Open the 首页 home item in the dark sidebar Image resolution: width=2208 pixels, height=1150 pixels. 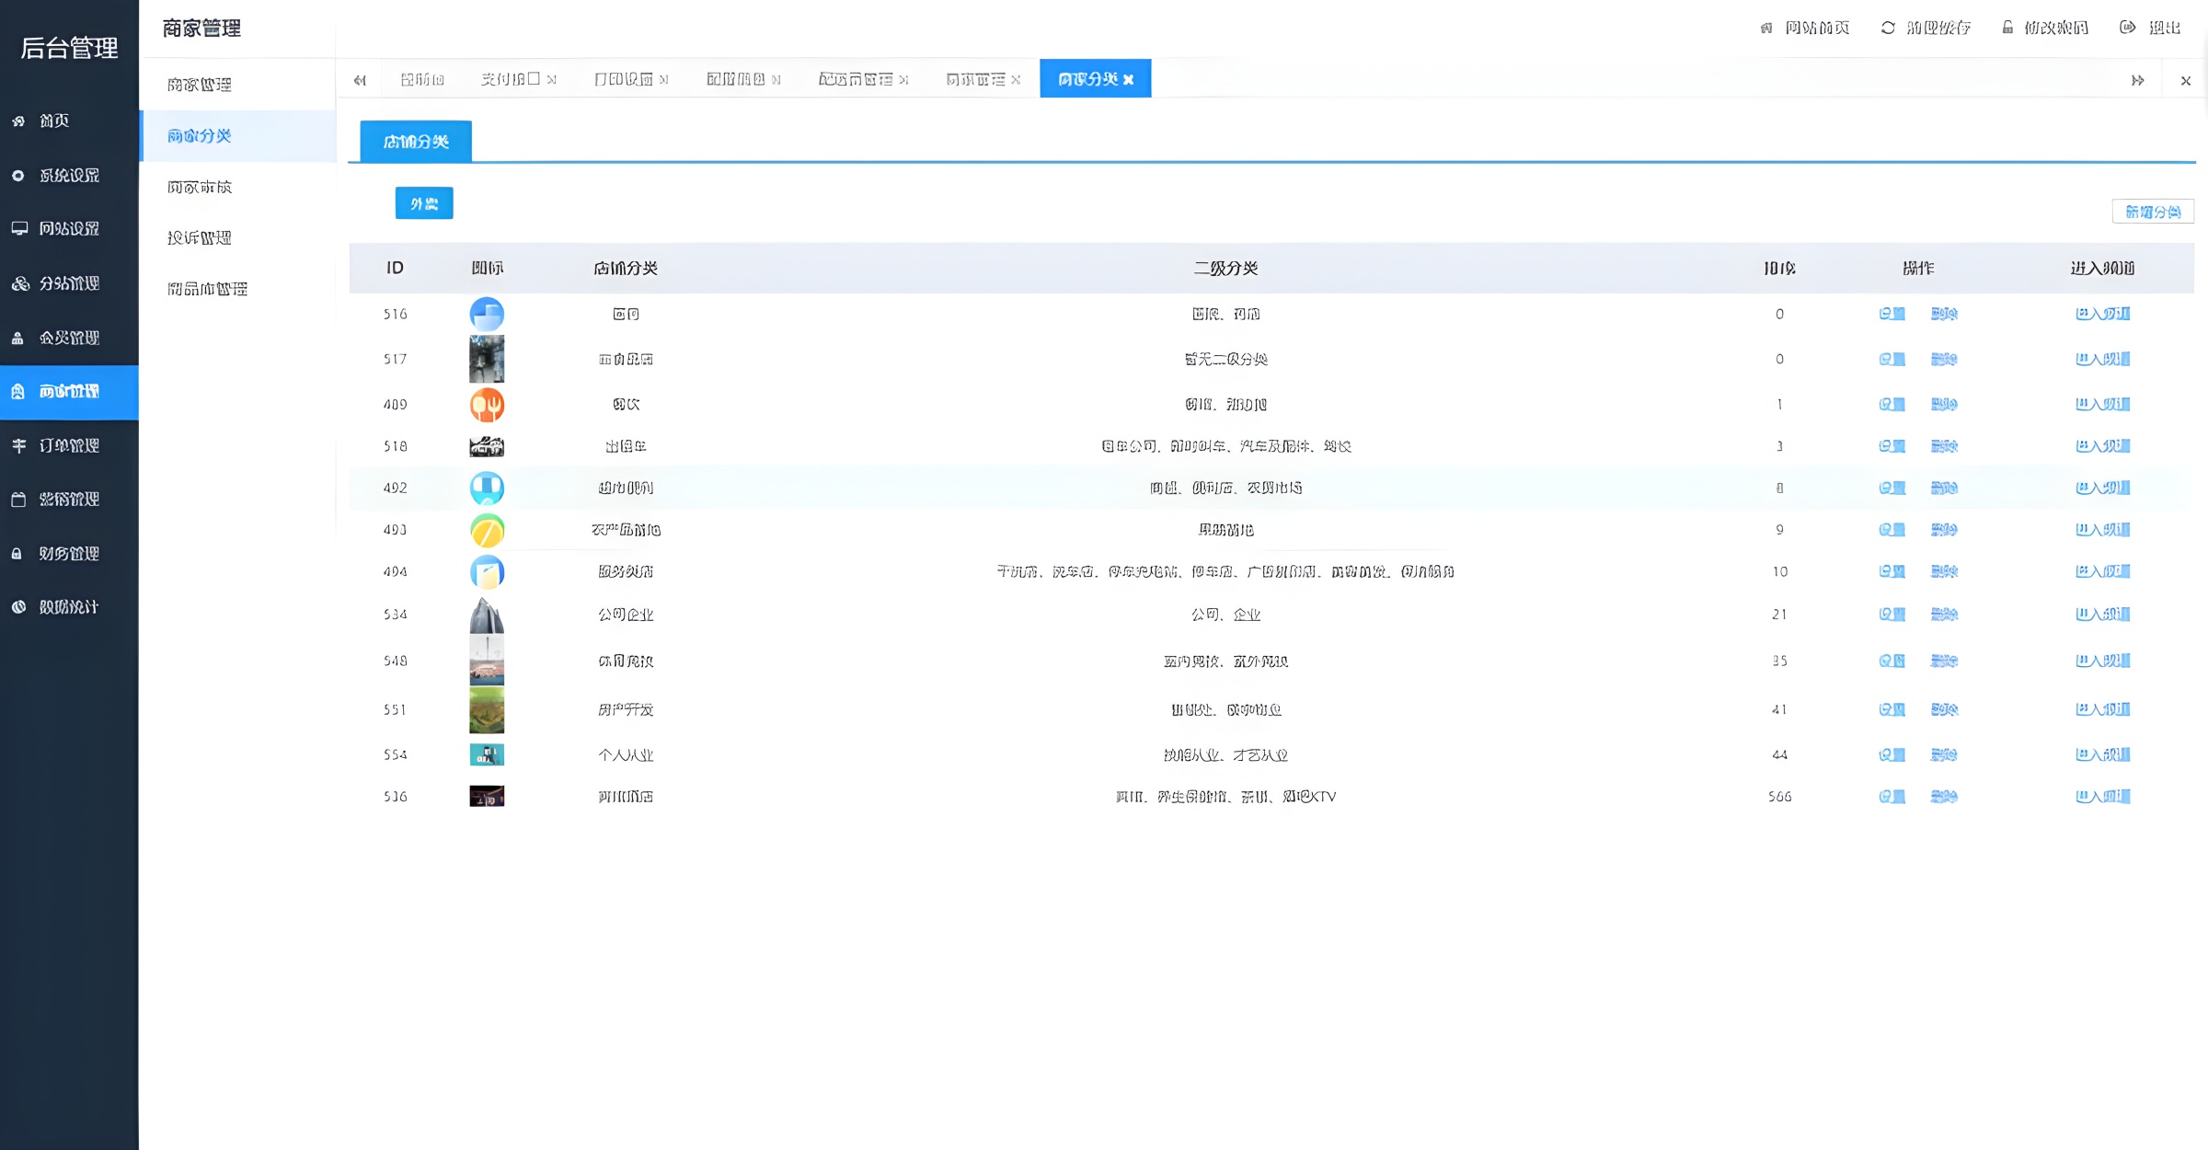[53, 121]
